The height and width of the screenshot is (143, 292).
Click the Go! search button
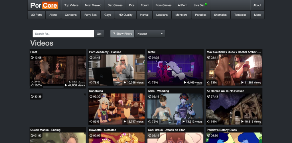click(x=99, y=34)
